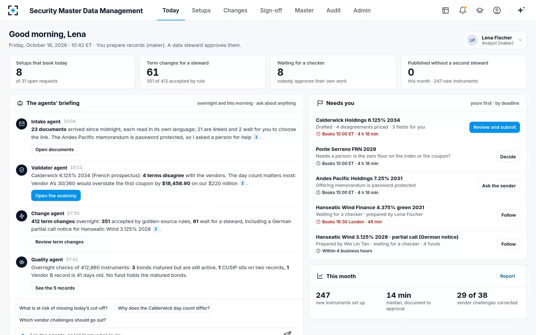Open citation 3 in the Change agent message
536x335 pixels.
pyautogui.click(x=156, y=229)
